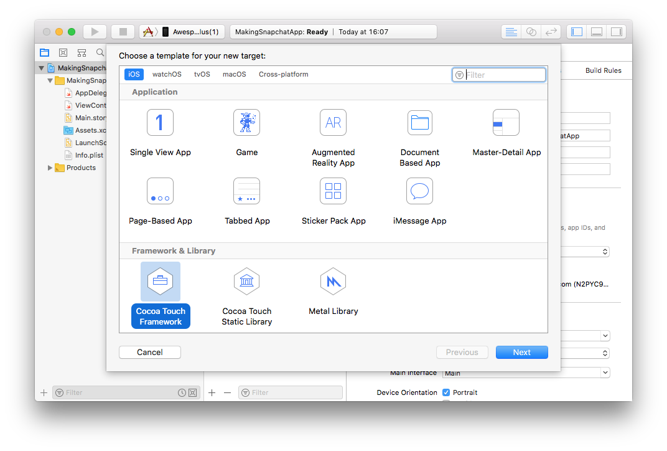Select Cocoa Touch Framework template
Image resolution: width=667 pixels, height=451 pixels.
[x=161, y=295]
